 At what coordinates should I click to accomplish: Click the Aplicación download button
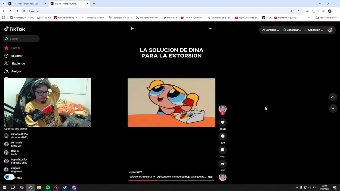(x=314, y=30)
